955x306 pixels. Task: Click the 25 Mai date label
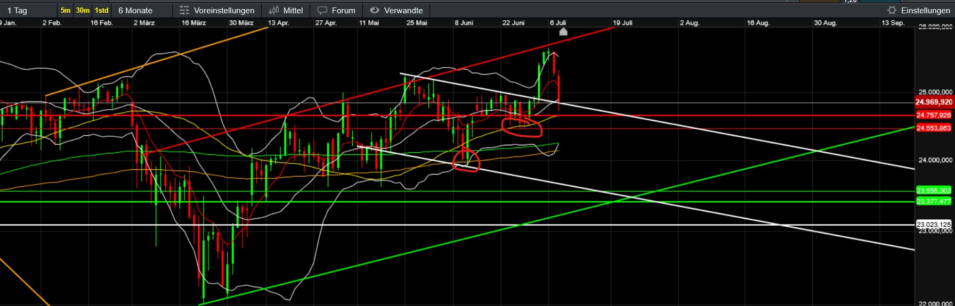click(417, 23)
